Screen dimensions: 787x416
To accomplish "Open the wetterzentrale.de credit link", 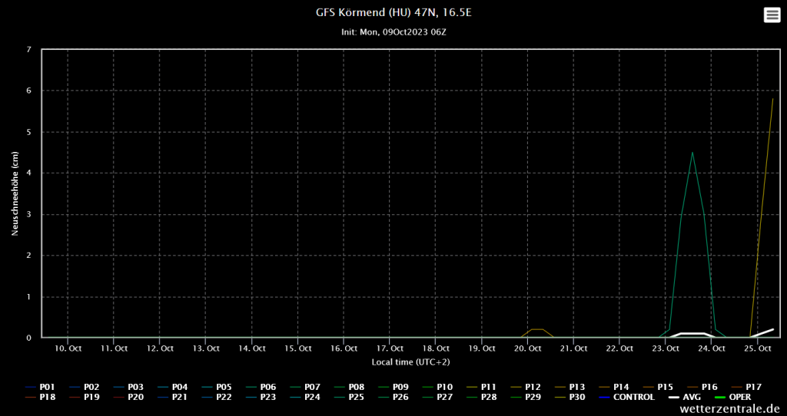I will click(730, 409).
